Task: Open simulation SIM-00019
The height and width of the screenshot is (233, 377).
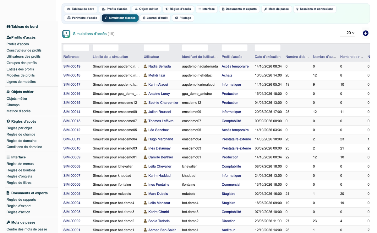Action: tap(72, 66)
